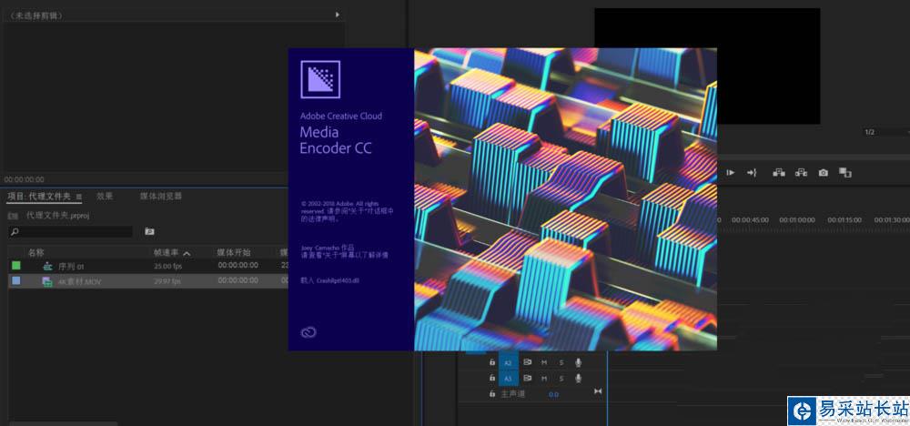The height and width of the screenshot is (426, 910).
Task: Click 25.00 fps value of 序列 01
Action: point(167,267)
